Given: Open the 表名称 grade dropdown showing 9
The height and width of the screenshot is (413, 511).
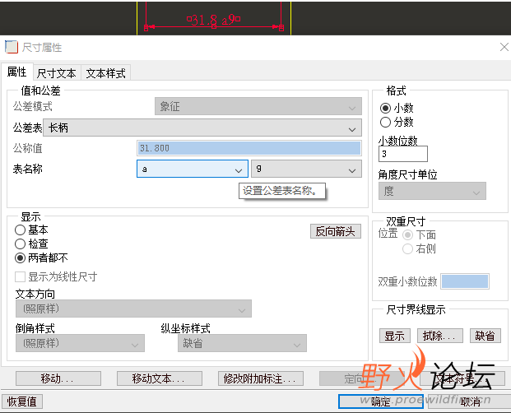Looking at the screenshot, I should (x=306, y=169).
